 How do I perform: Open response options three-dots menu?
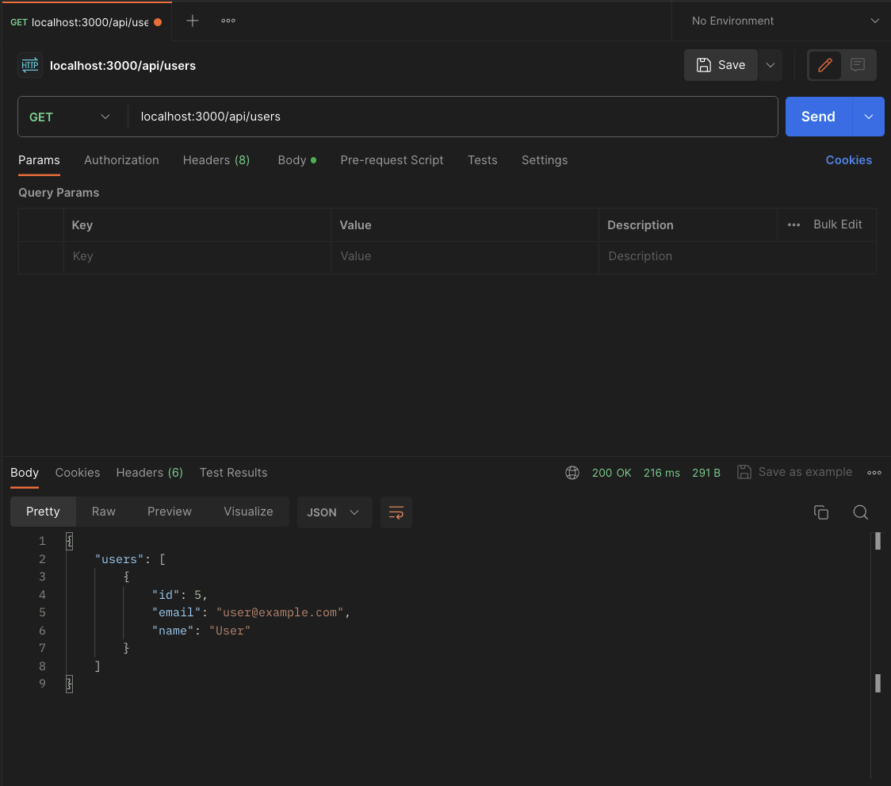[874, 473]
